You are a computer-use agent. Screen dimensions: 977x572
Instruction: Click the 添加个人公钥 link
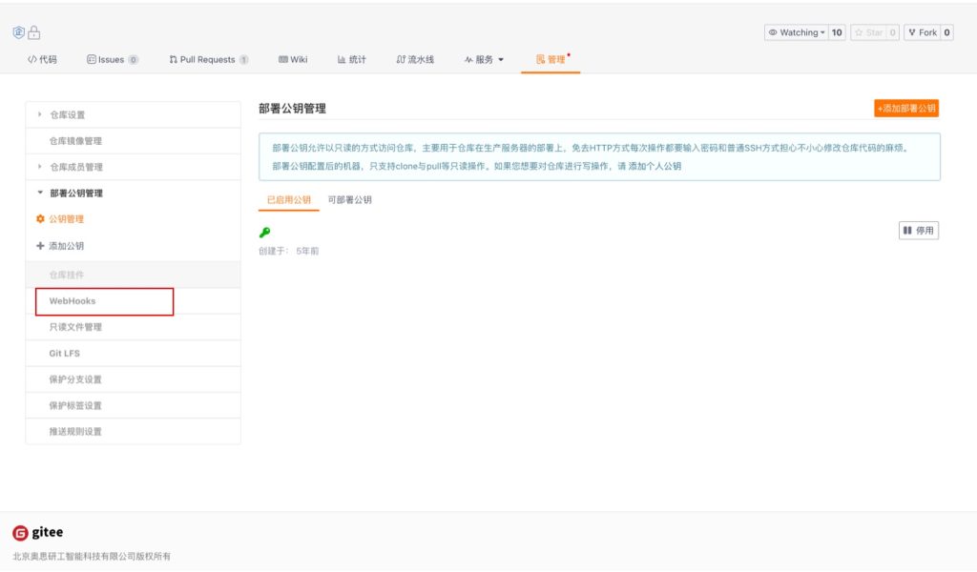[x=655, y=166]
